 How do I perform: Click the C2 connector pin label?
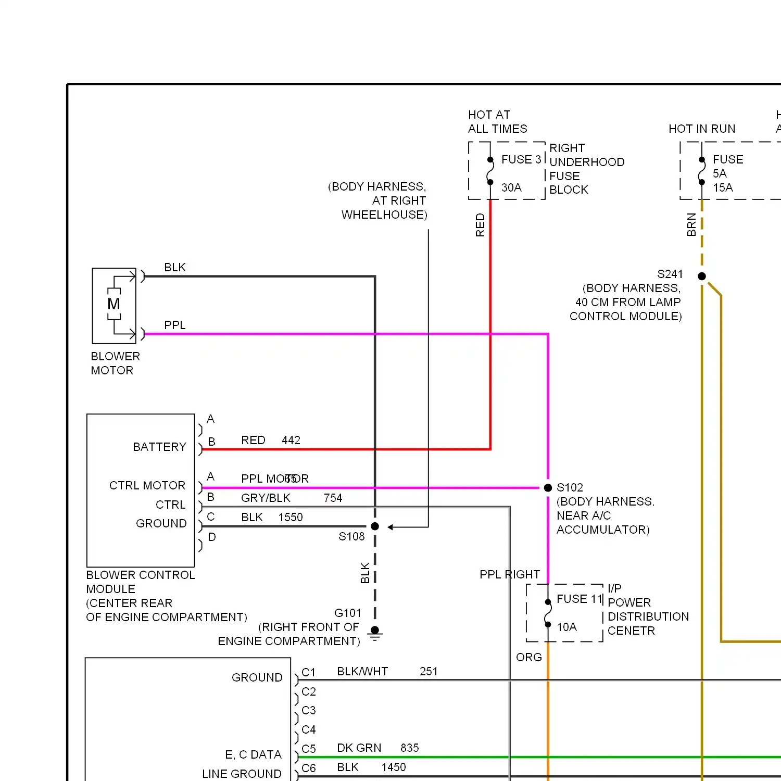[x=309, y=692]
